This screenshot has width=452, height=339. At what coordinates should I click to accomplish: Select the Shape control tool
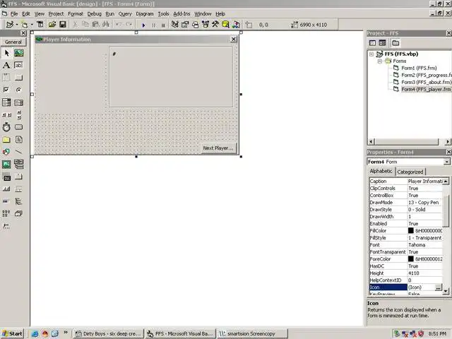(6, 152)
